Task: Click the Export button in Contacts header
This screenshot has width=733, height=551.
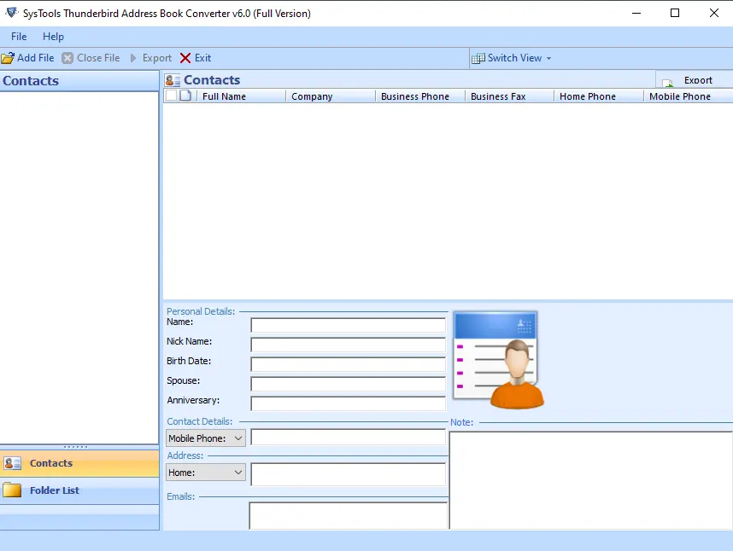Action: click(x=695, y=80)
